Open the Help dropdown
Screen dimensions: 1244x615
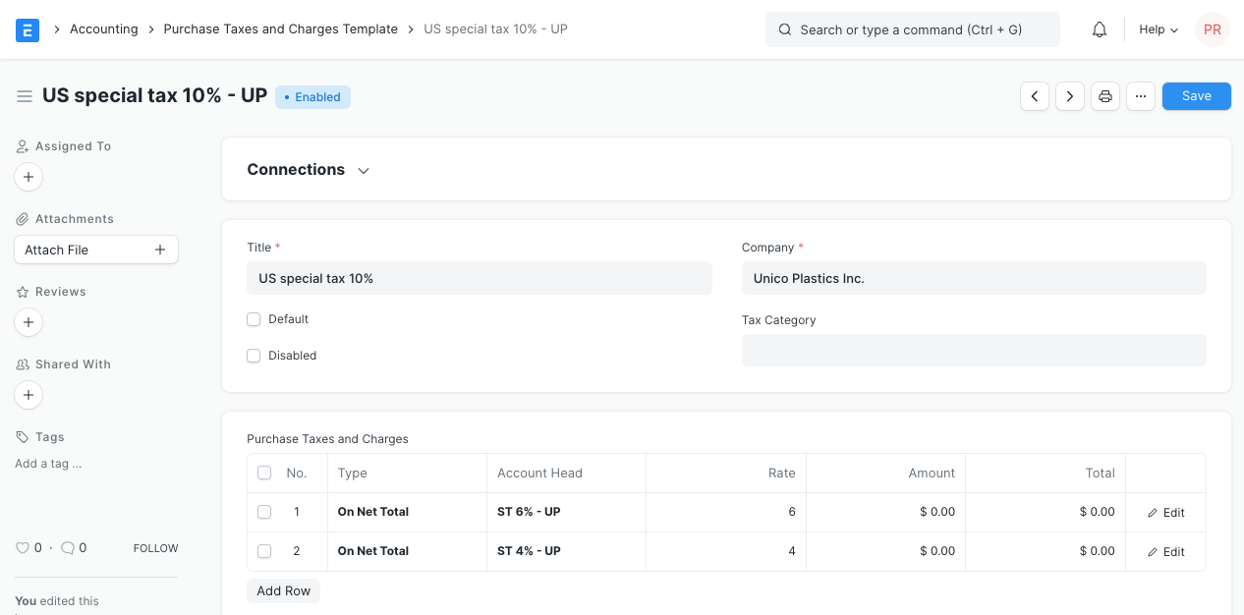click(1158, 29)
